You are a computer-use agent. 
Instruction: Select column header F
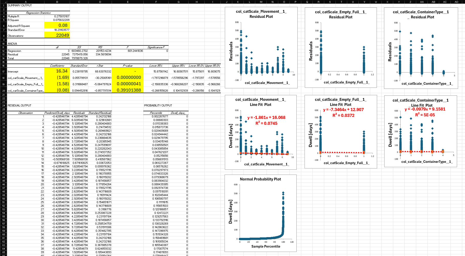coord(156,2)
